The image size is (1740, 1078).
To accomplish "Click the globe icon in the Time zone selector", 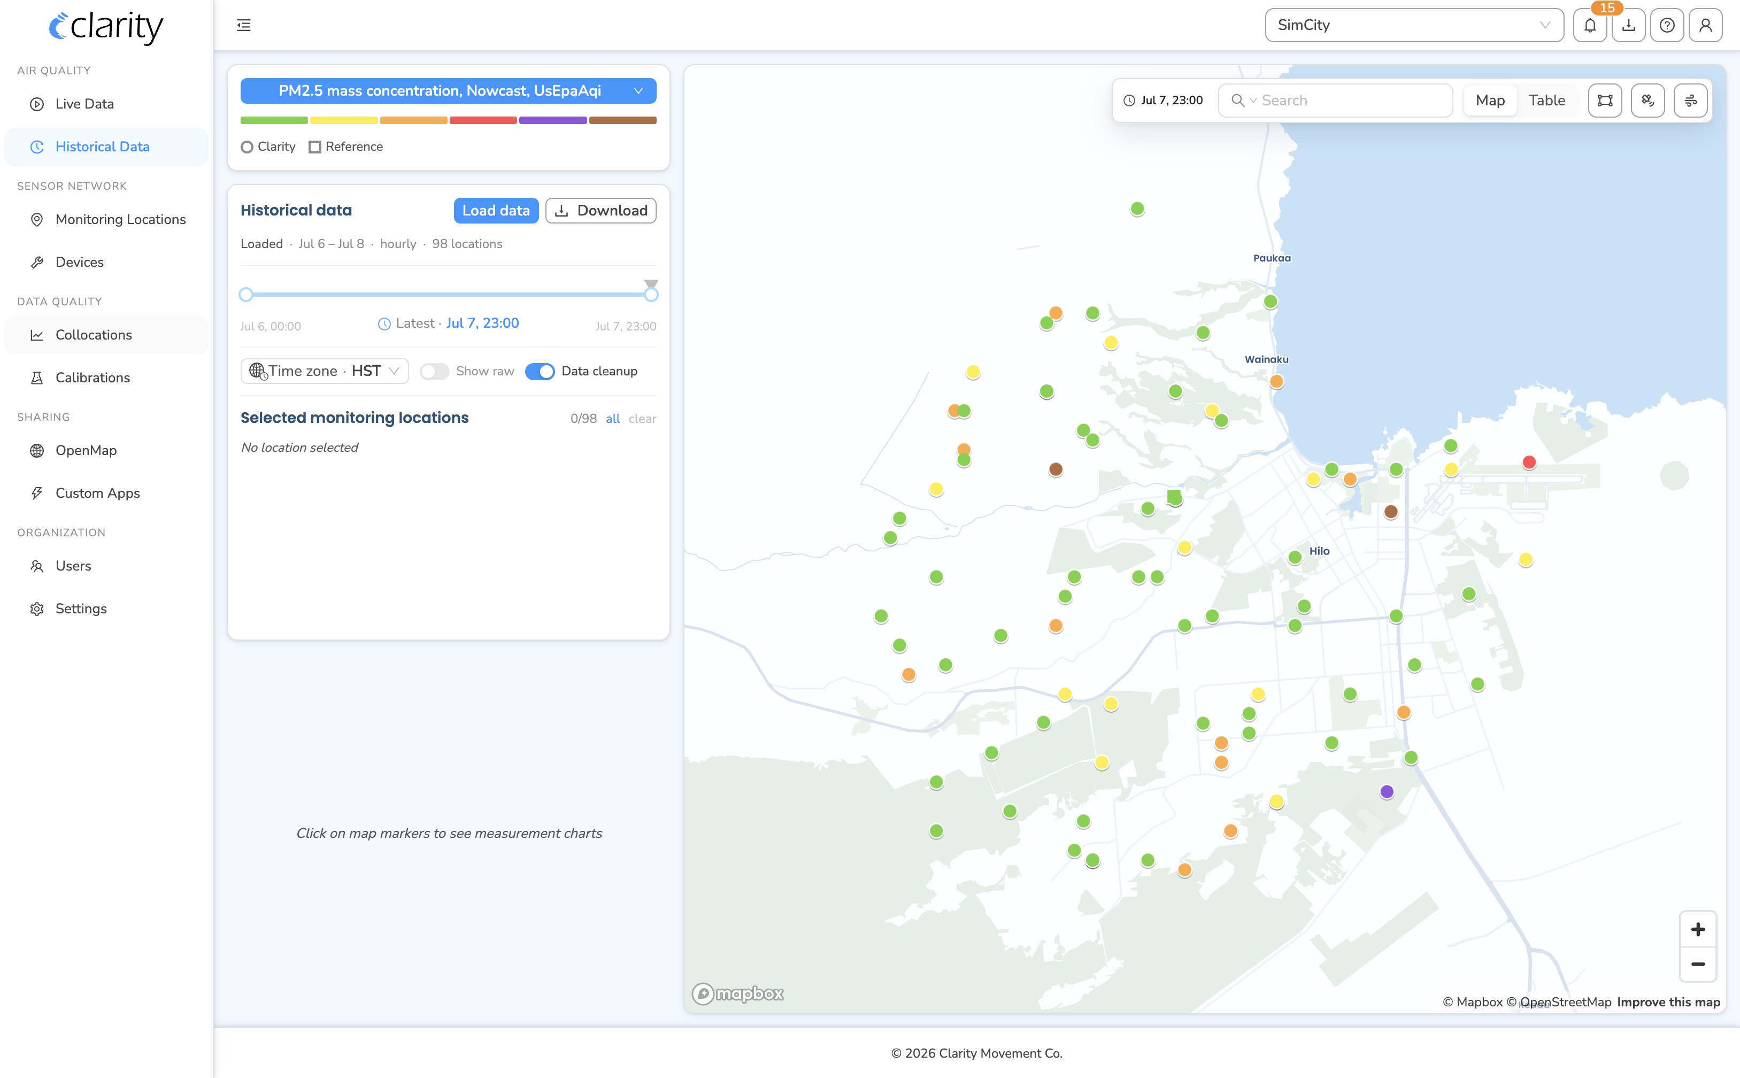I will pyautogui.click(x=257, y=371).
